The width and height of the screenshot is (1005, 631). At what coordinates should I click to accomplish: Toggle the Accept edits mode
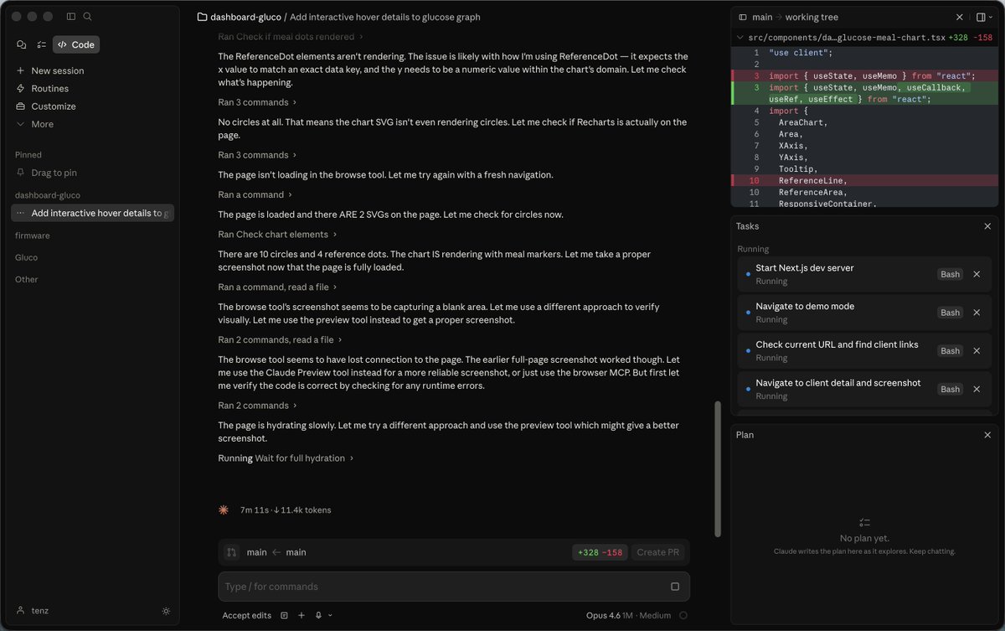(x=247, y=615)
